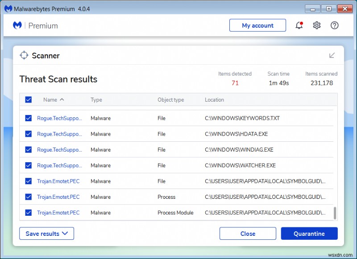Open Rogue.TechSuppo... link for WATCHER.EXE

59,165
